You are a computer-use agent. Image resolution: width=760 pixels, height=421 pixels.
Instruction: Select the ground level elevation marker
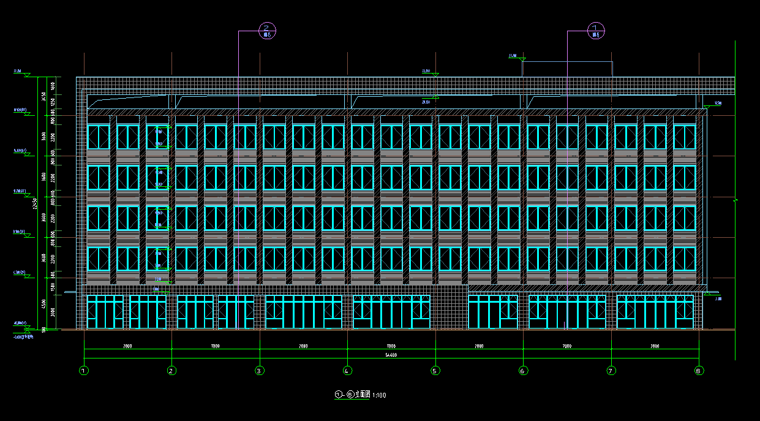click(19, 324)
